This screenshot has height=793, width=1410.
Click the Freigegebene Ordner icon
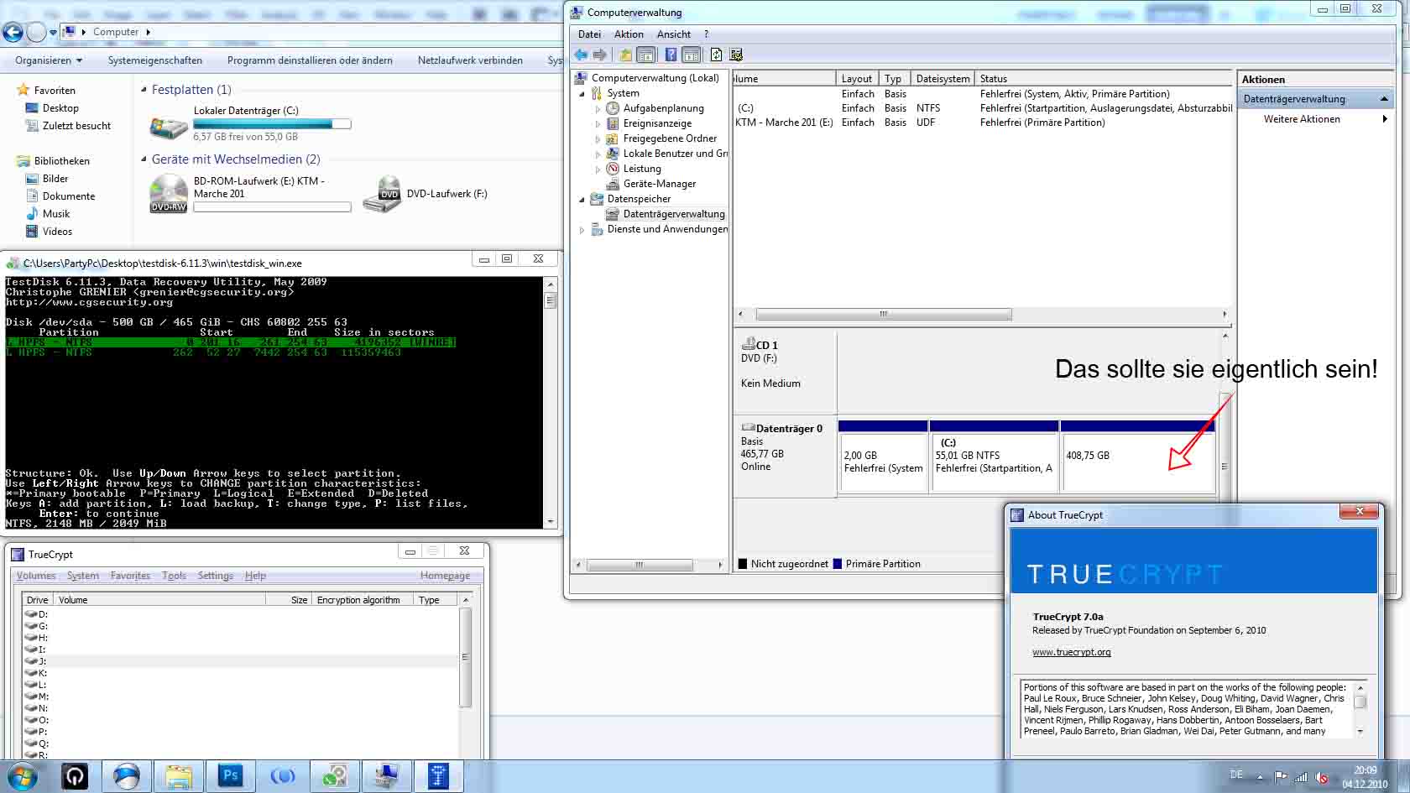coord(613,138)
